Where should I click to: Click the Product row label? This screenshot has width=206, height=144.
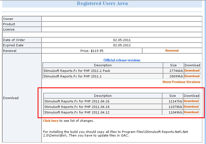(x=9, y=24)
